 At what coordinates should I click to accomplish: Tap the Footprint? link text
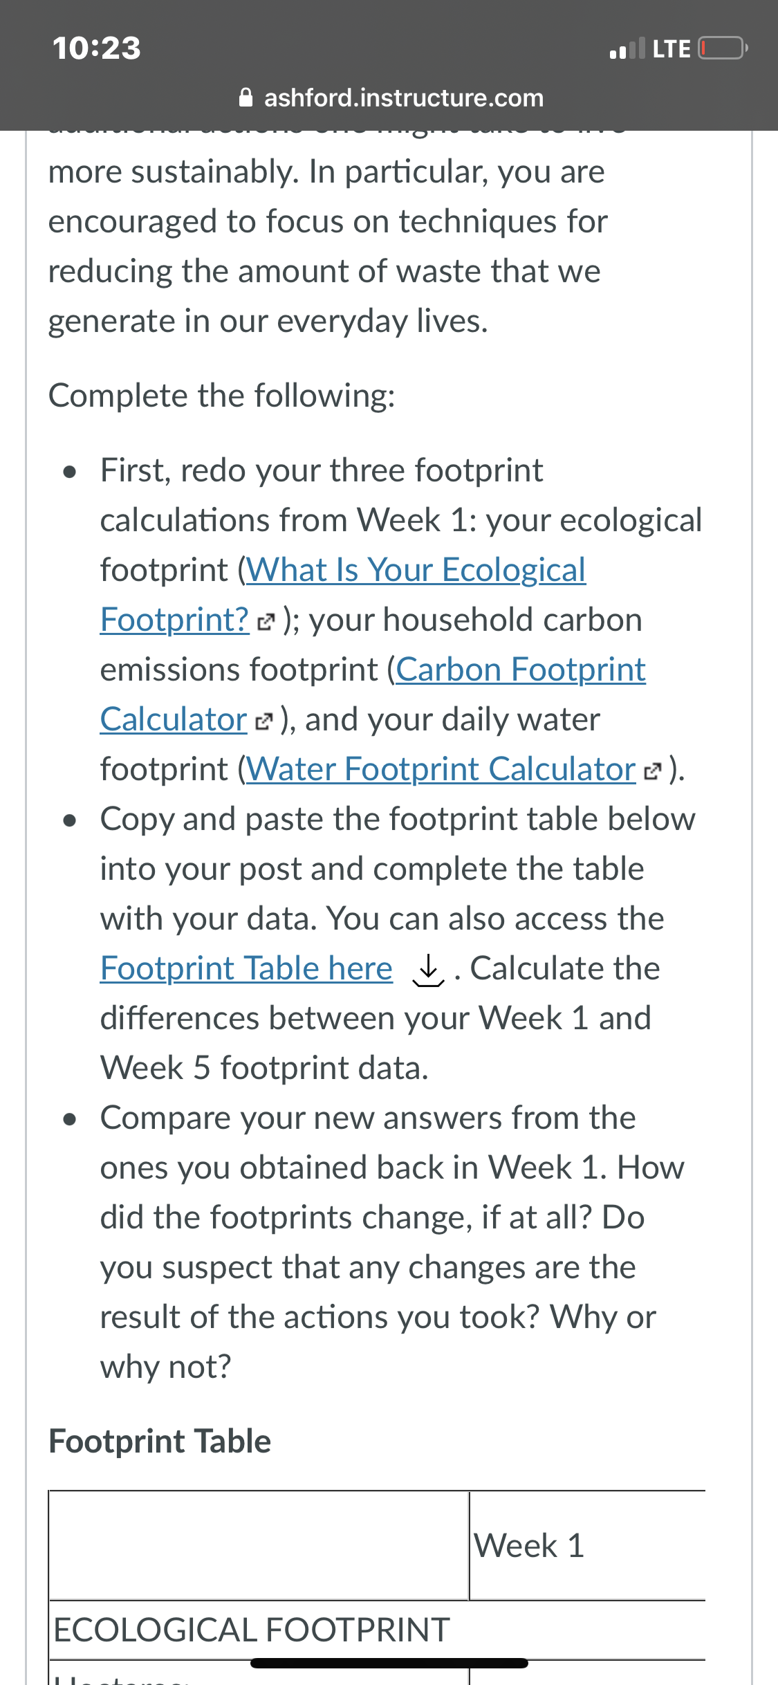point(175,620)
